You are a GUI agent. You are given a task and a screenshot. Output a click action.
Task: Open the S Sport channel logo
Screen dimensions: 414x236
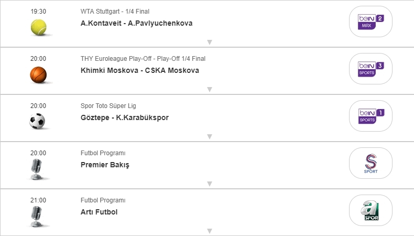point(371,163)
